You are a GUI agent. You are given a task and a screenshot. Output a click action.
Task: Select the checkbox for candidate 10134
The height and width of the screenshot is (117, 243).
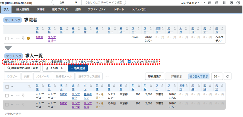(7, 38)
